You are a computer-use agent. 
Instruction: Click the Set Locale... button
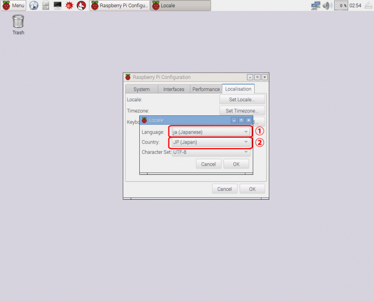tap(242, 99)
